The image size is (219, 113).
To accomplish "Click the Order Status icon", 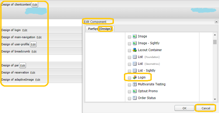I will 135,98.
